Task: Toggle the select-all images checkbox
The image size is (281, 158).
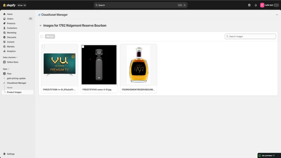Action: click(x=42, y=37)
